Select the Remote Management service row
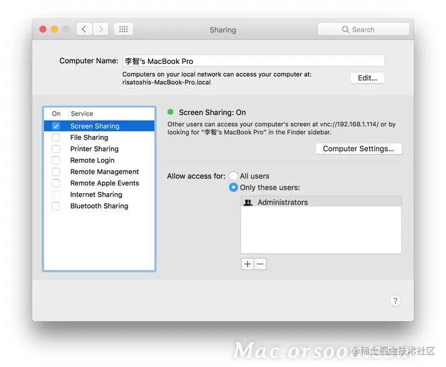This screenshot has width=446, height=367. [99, 171]
